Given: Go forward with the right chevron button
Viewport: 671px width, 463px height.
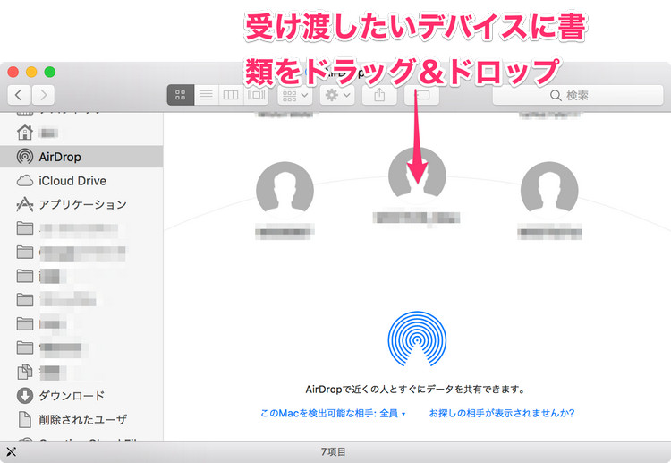Looking at the screenshot, I should tap(43, 95).
